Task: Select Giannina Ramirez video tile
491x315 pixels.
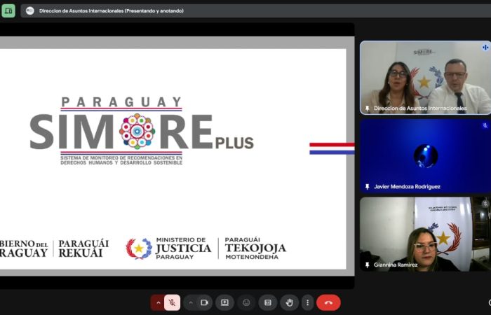Action: (x=425, y=233)
